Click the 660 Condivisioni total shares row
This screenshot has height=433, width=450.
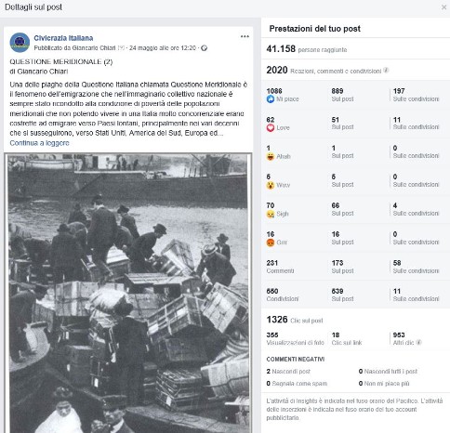click(355, 295)
